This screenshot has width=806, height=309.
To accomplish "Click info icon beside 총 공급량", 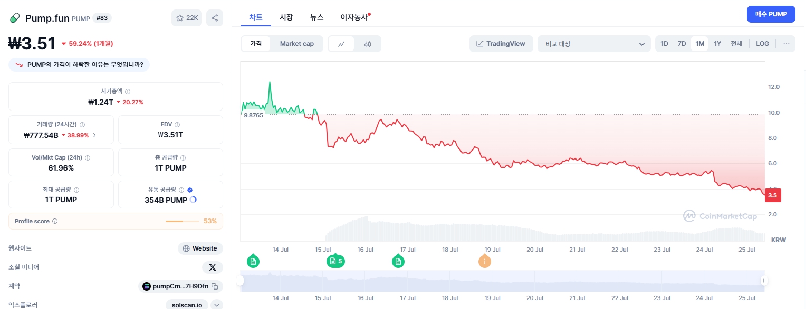I will [183, 158].
